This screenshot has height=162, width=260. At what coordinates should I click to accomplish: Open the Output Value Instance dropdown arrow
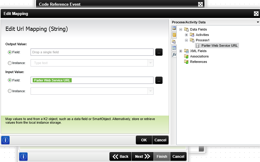151,63
